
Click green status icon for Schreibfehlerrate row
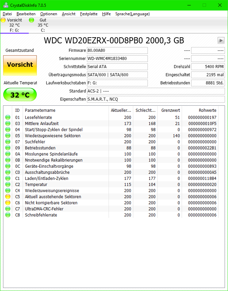click(8, 215)
